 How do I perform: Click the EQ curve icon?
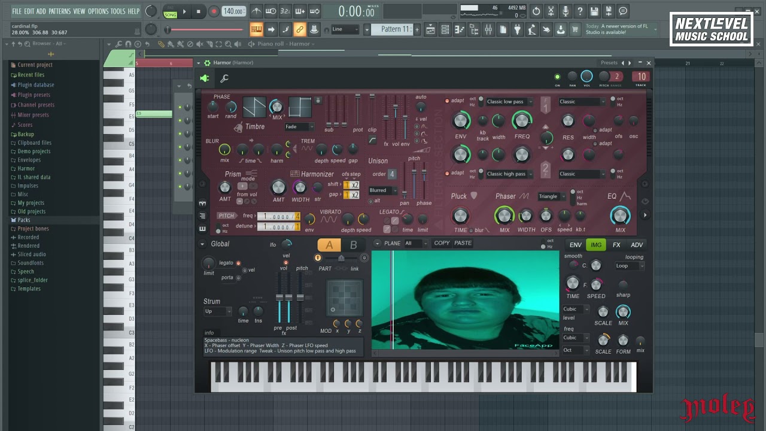pyautogui.click(x=626, y=196)
